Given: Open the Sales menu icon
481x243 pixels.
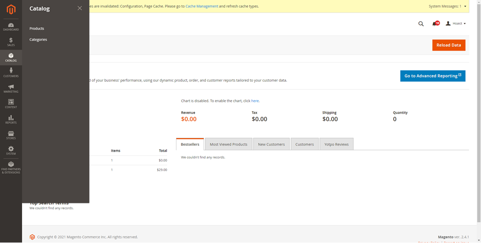Looking at the screenshot, I should coord(11,42).
